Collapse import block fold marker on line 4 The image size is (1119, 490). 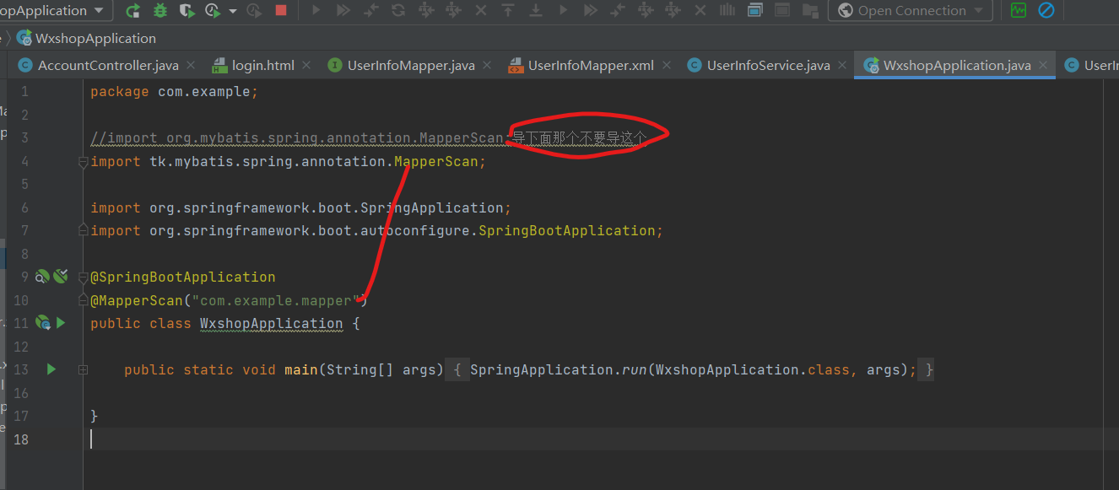(x=84, y=162)
